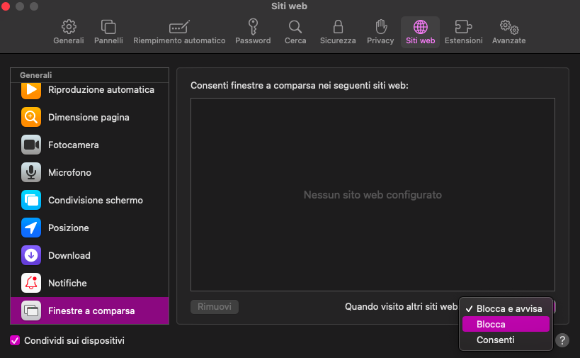Screen dimensions: 580x358
Task: Open the Generali gear tab
Action: click(69, 32)
